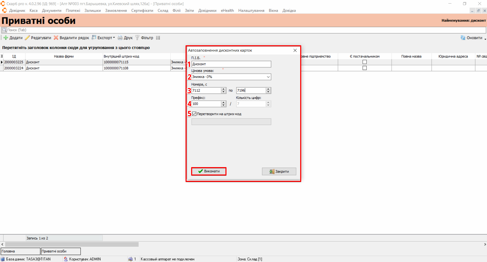487x262 pixels.
Task: Expand the 'Цінова умова' dropdown
Action: pos(268,77)
